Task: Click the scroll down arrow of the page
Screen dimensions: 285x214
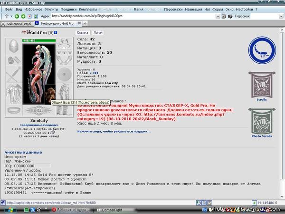Action: [x=282, y=196]
